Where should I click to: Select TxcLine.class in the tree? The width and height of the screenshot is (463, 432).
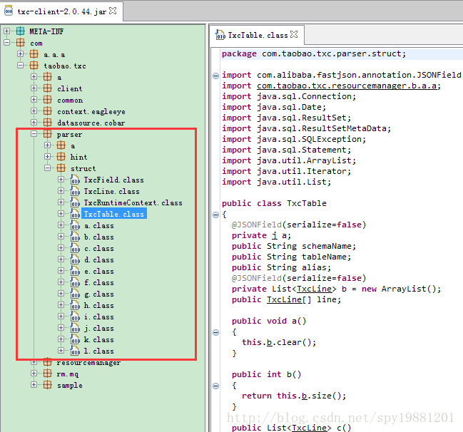click(111, 191)
